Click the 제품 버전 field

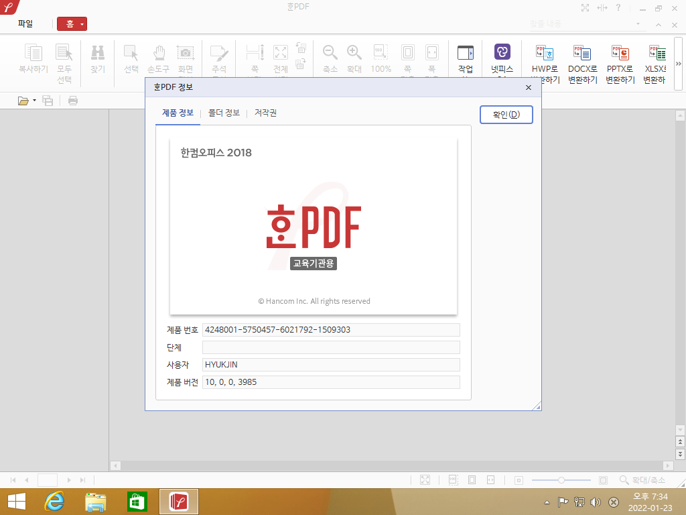pos(331,382)
